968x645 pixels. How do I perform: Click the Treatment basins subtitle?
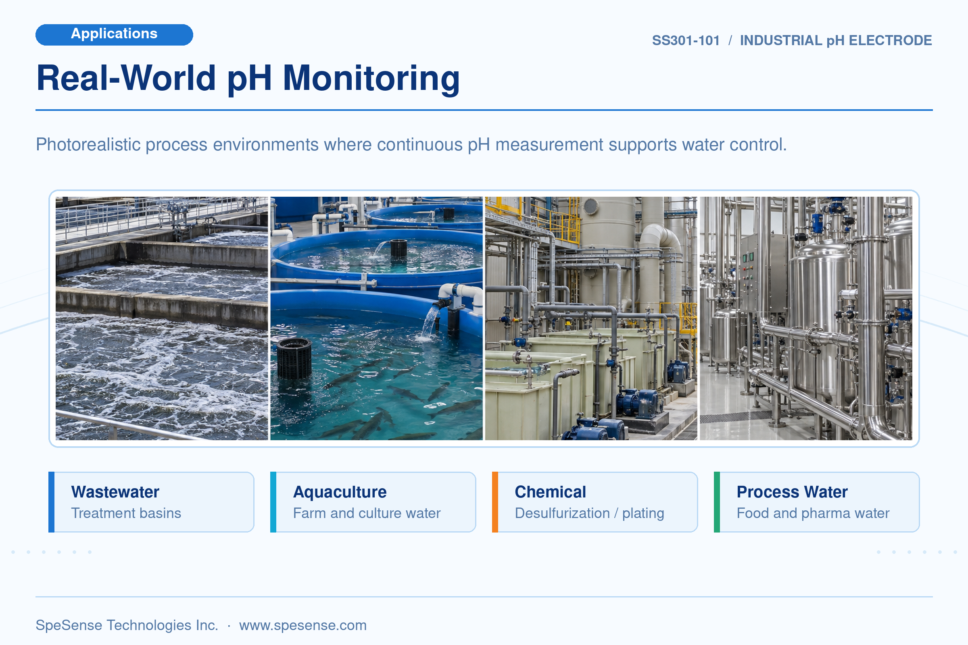[126, 513]
